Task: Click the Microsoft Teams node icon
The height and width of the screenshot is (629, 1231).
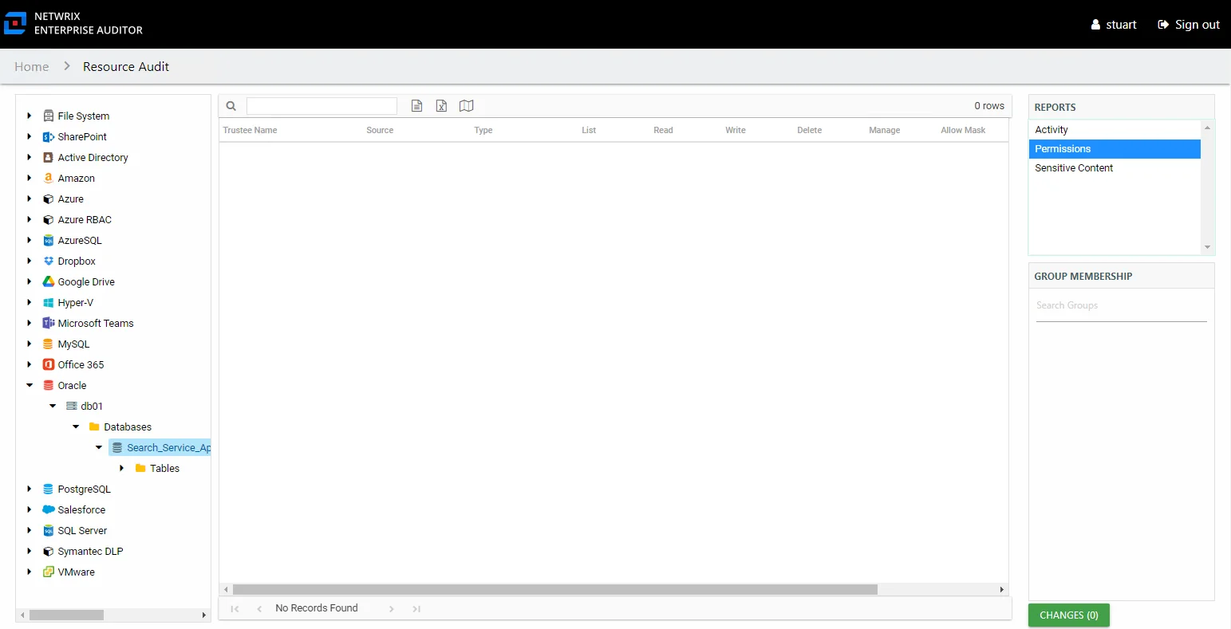Action: (x=49, y=323)
